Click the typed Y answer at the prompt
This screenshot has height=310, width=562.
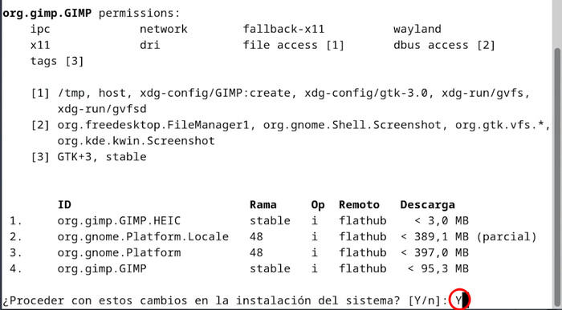click(x=458, y=300)
